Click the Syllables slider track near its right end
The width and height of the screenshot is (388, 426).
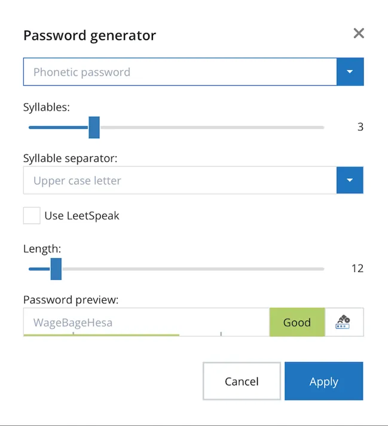312,127
